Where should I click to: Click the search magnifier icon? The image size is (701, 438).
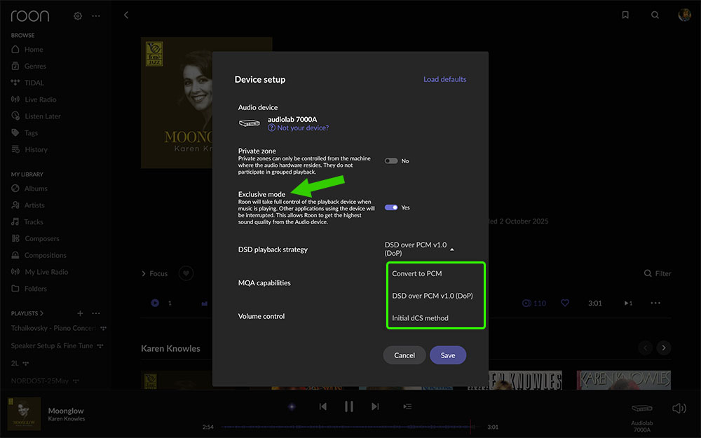click(x=655, y=15)
